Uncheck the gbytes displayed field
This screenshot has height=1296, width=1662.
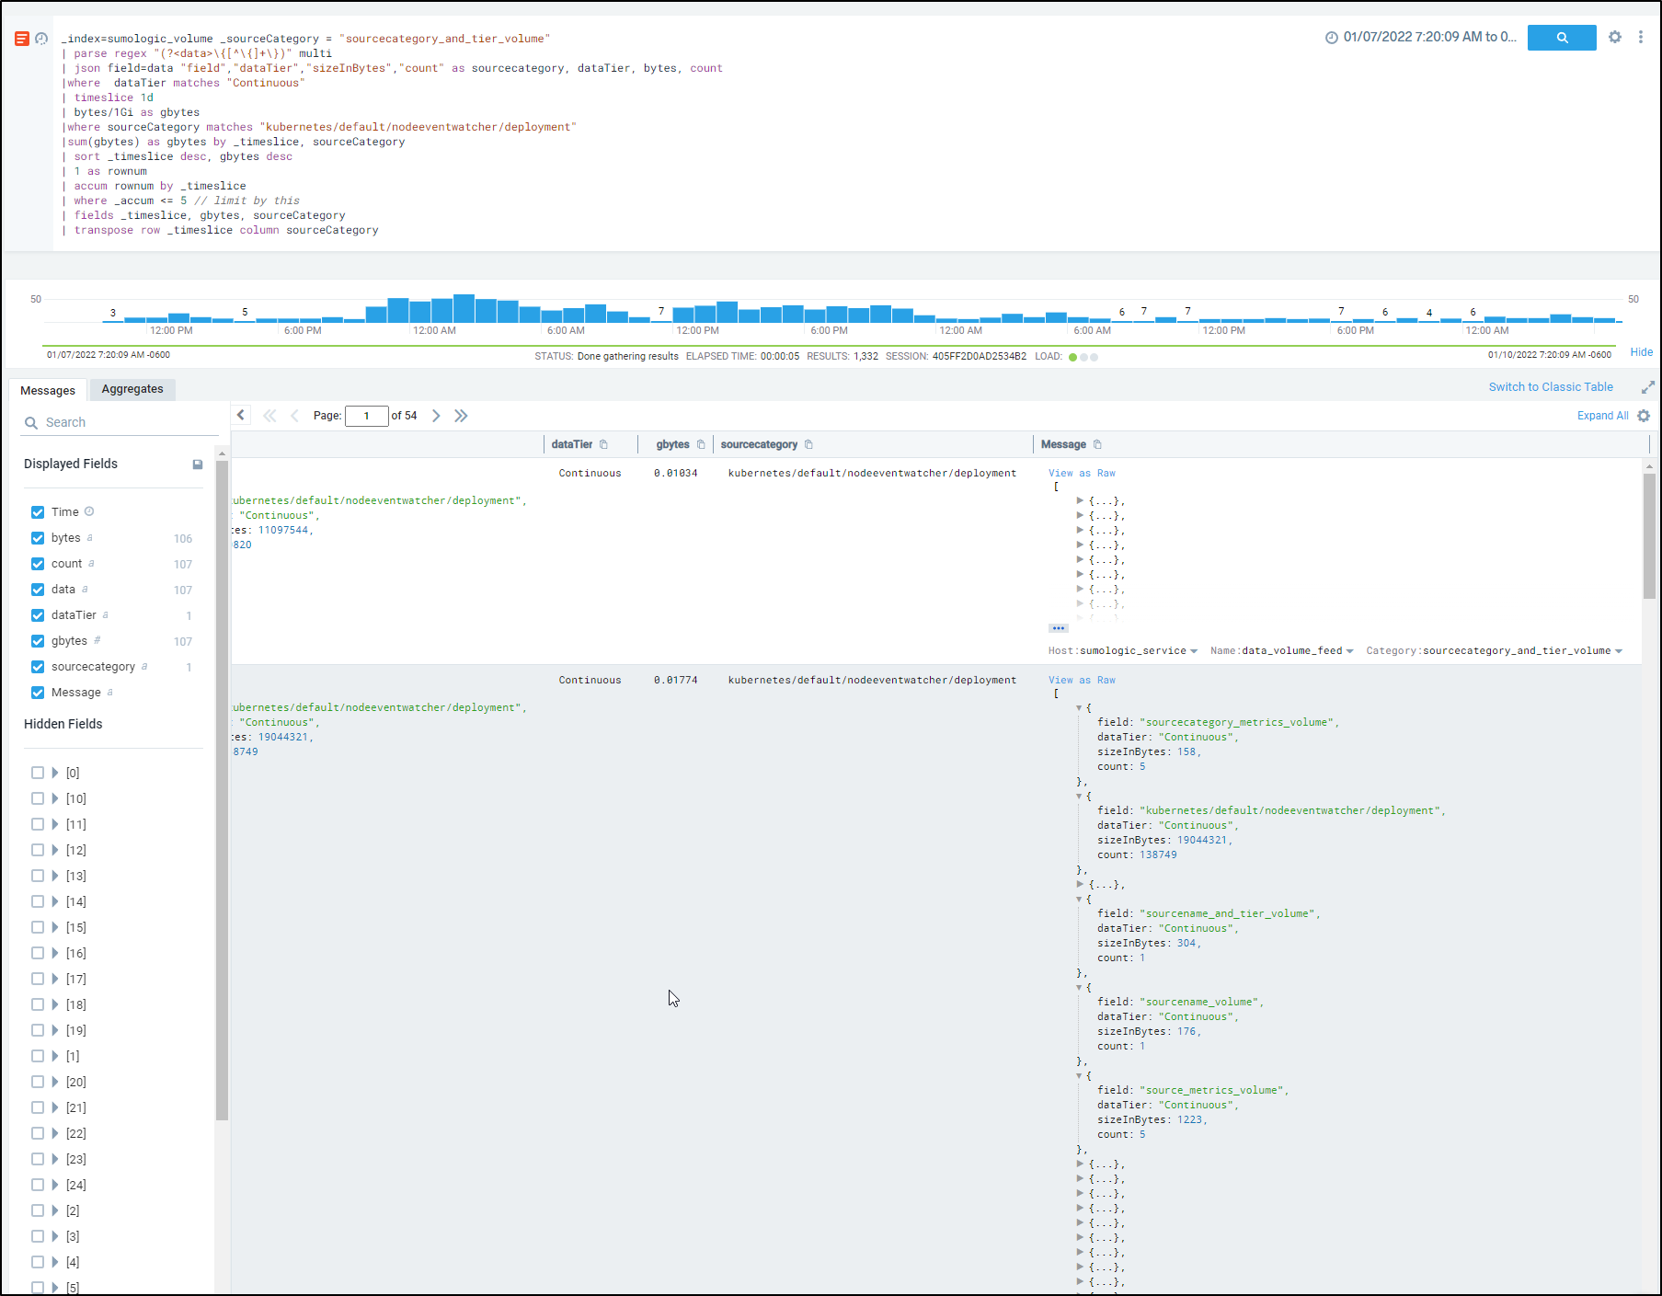(x=38, y=641)
